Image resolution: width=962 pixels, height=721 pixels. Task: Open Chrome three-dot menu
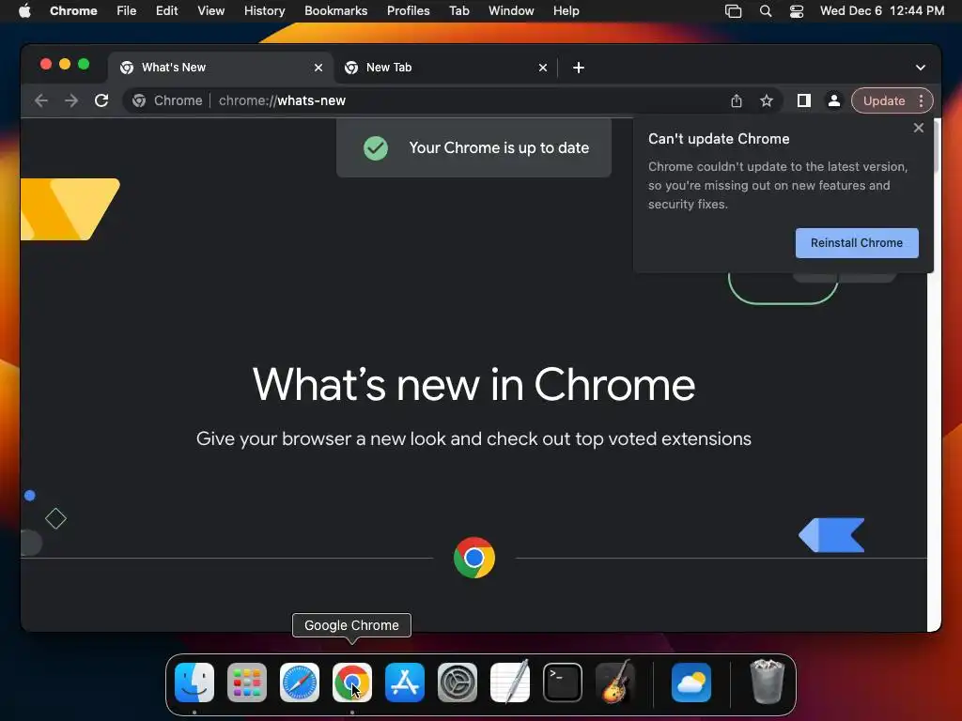pyautogui.click(x=921, y=100)
